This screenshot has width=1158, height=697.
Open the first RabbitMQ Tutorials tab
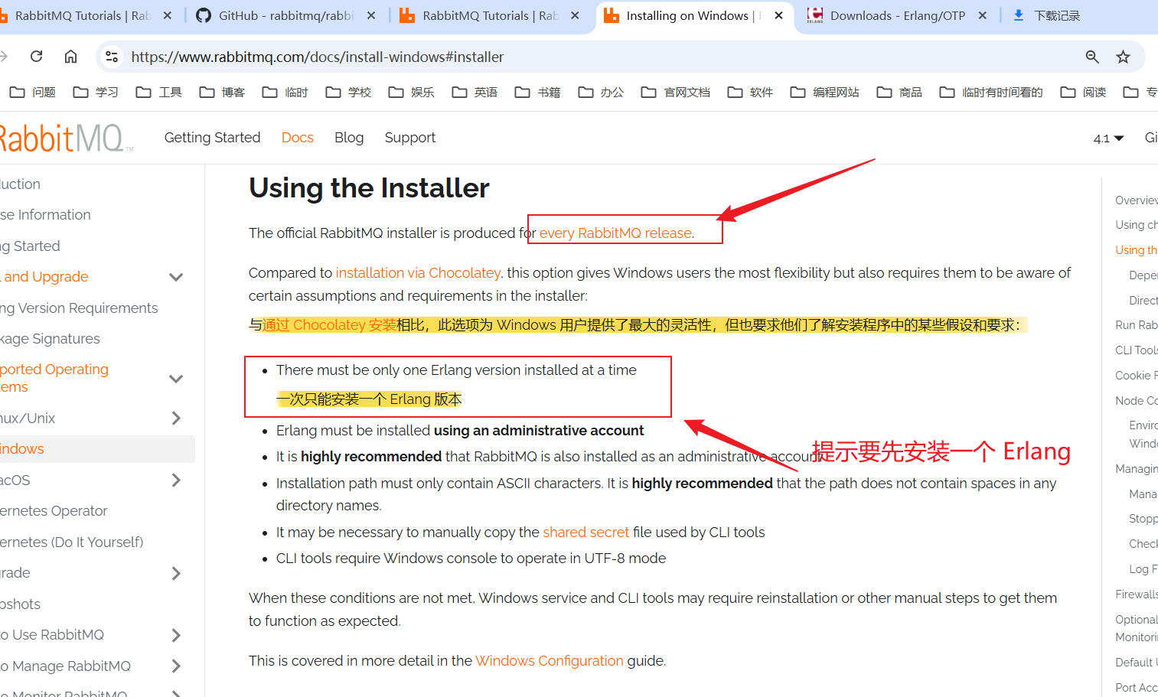[83, 15]
